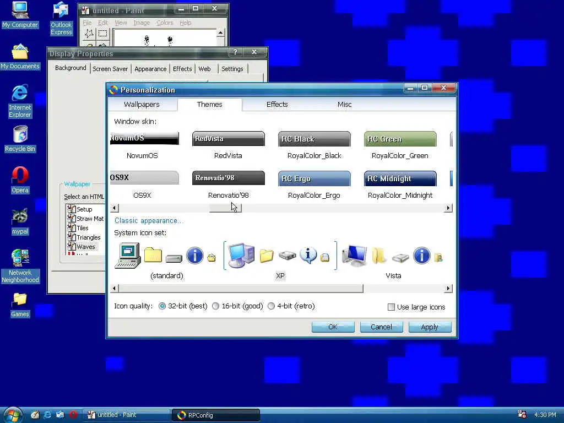The height and width of the screenshot is (423, 564).
Task: Choose the XP icon set computer icon
Action: coord(241,256)
